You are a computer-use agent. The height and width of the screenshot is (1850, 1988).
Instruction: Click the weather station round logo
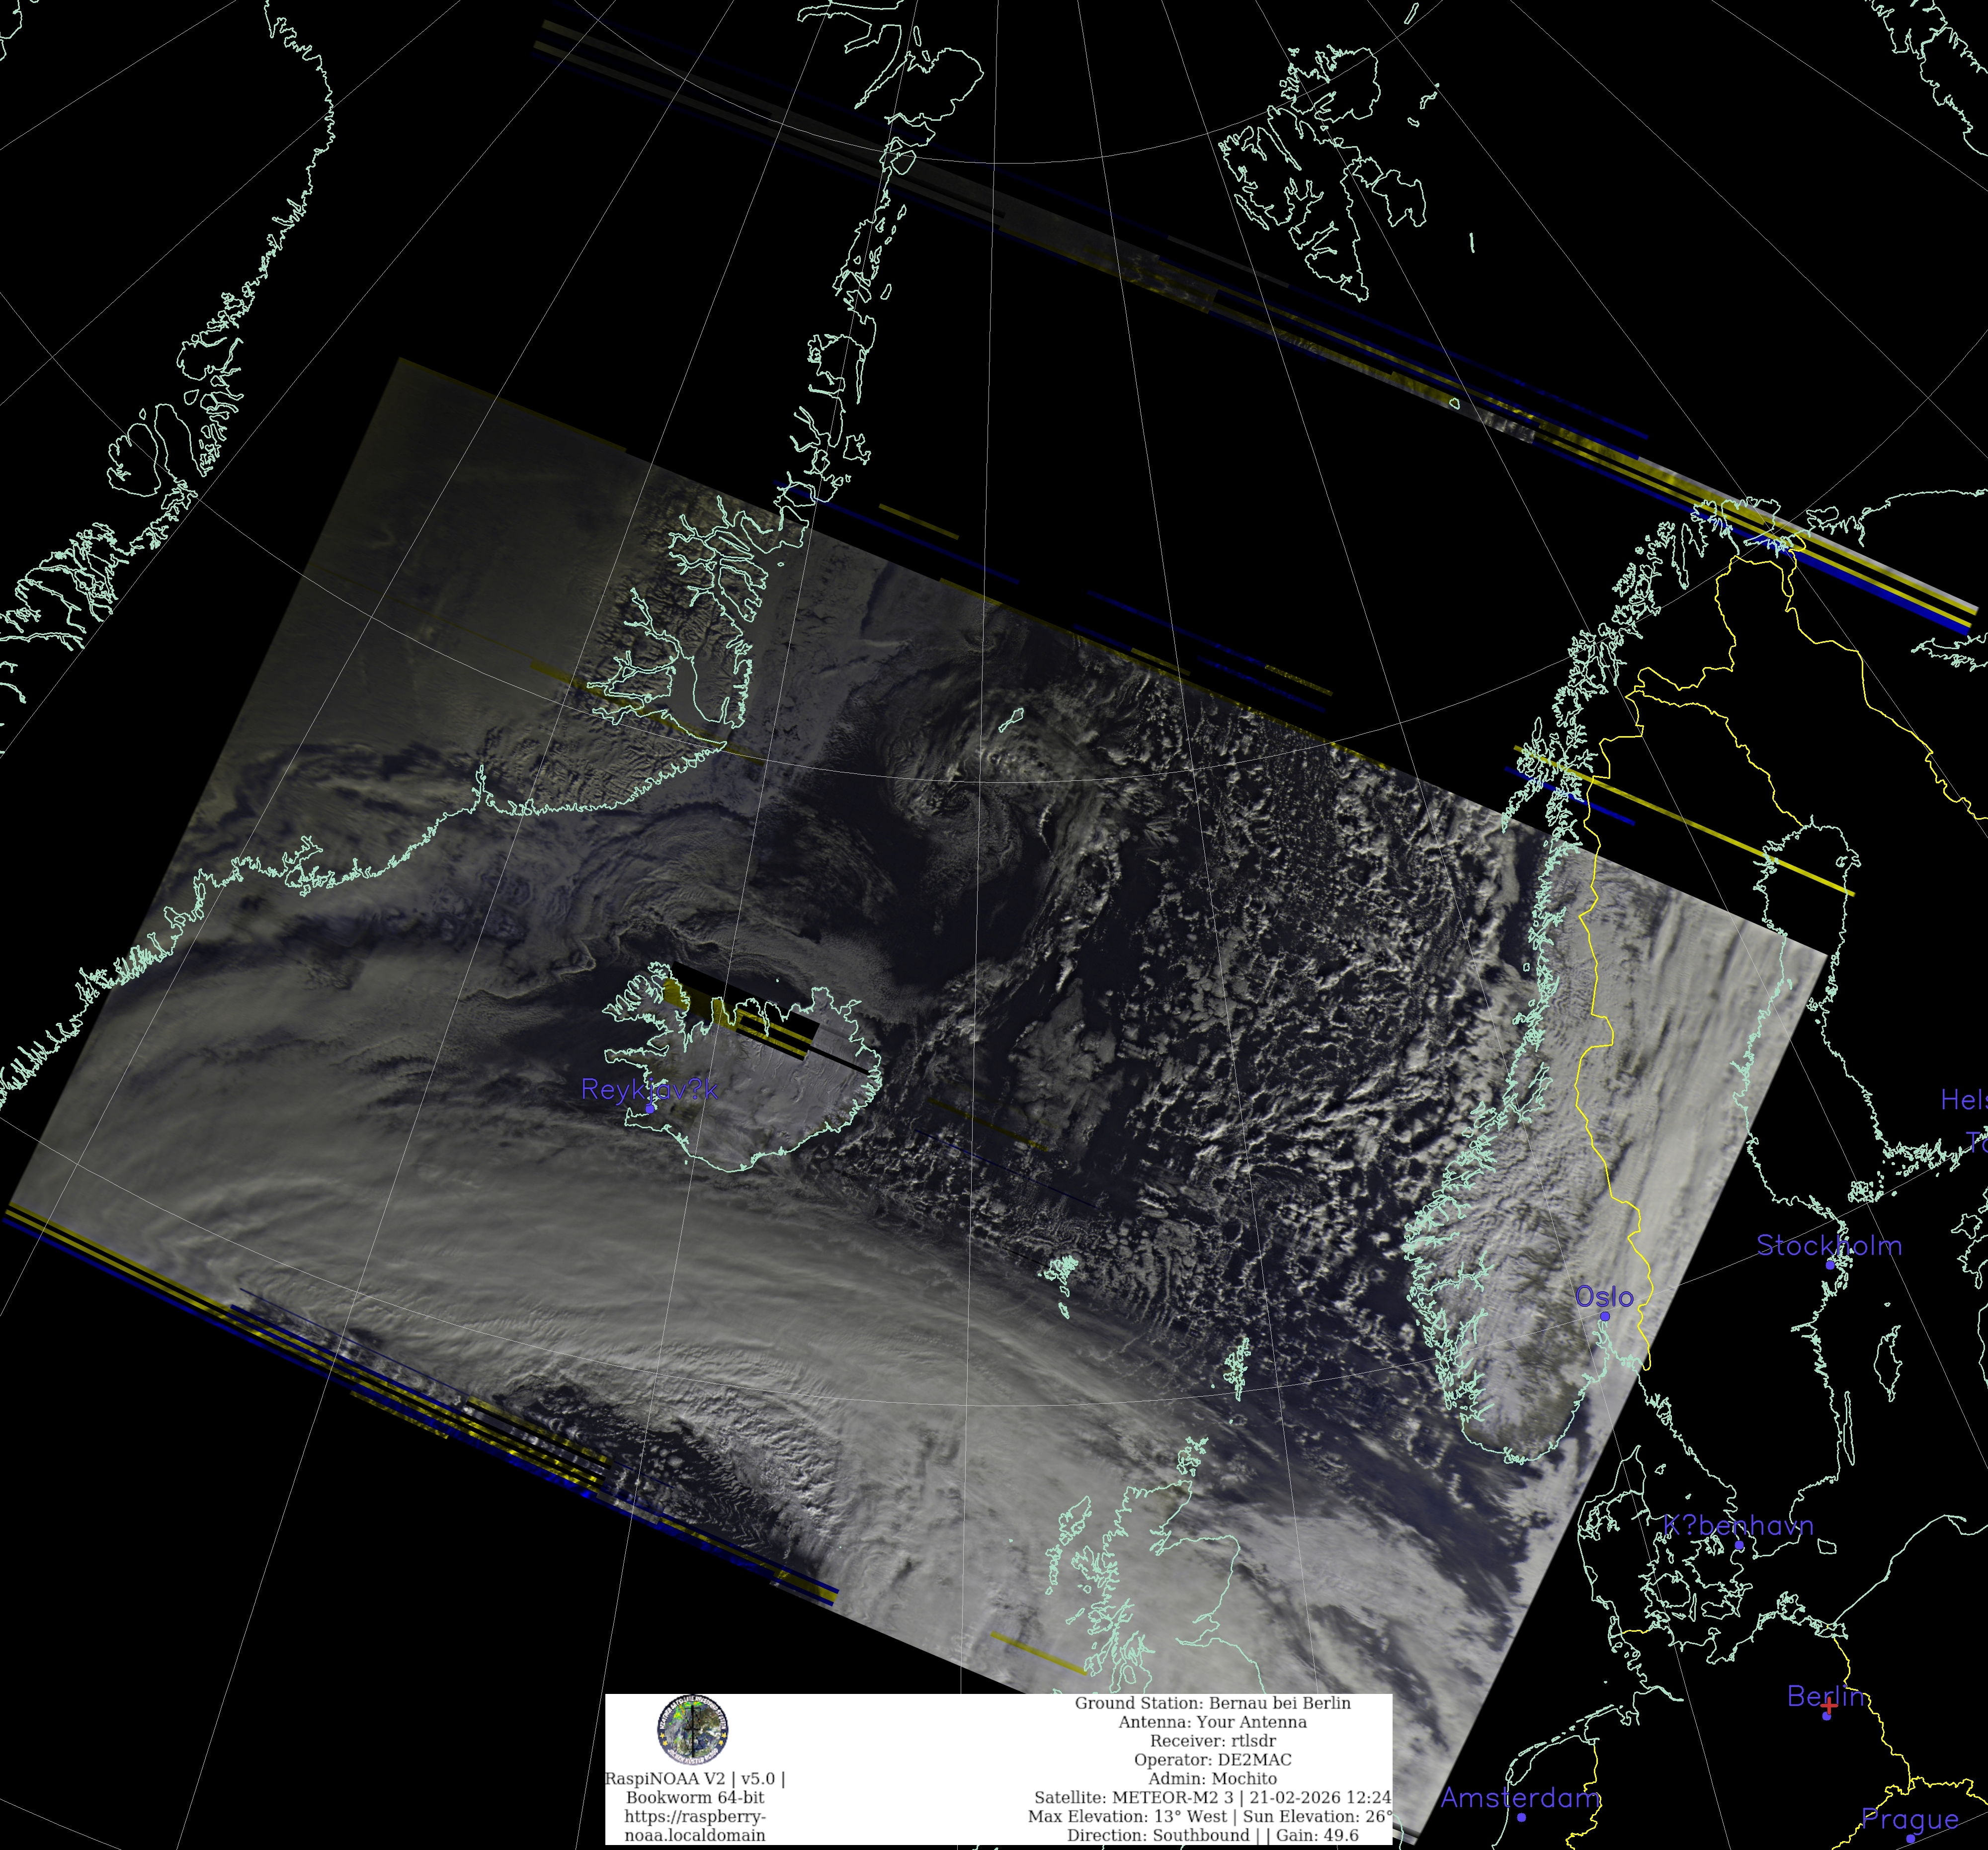coord(692,1730)
